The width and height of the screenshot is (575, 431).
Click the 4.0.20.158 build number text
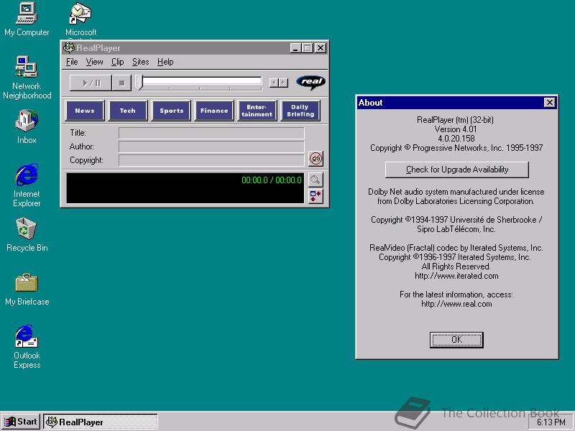tap(456, 139)
